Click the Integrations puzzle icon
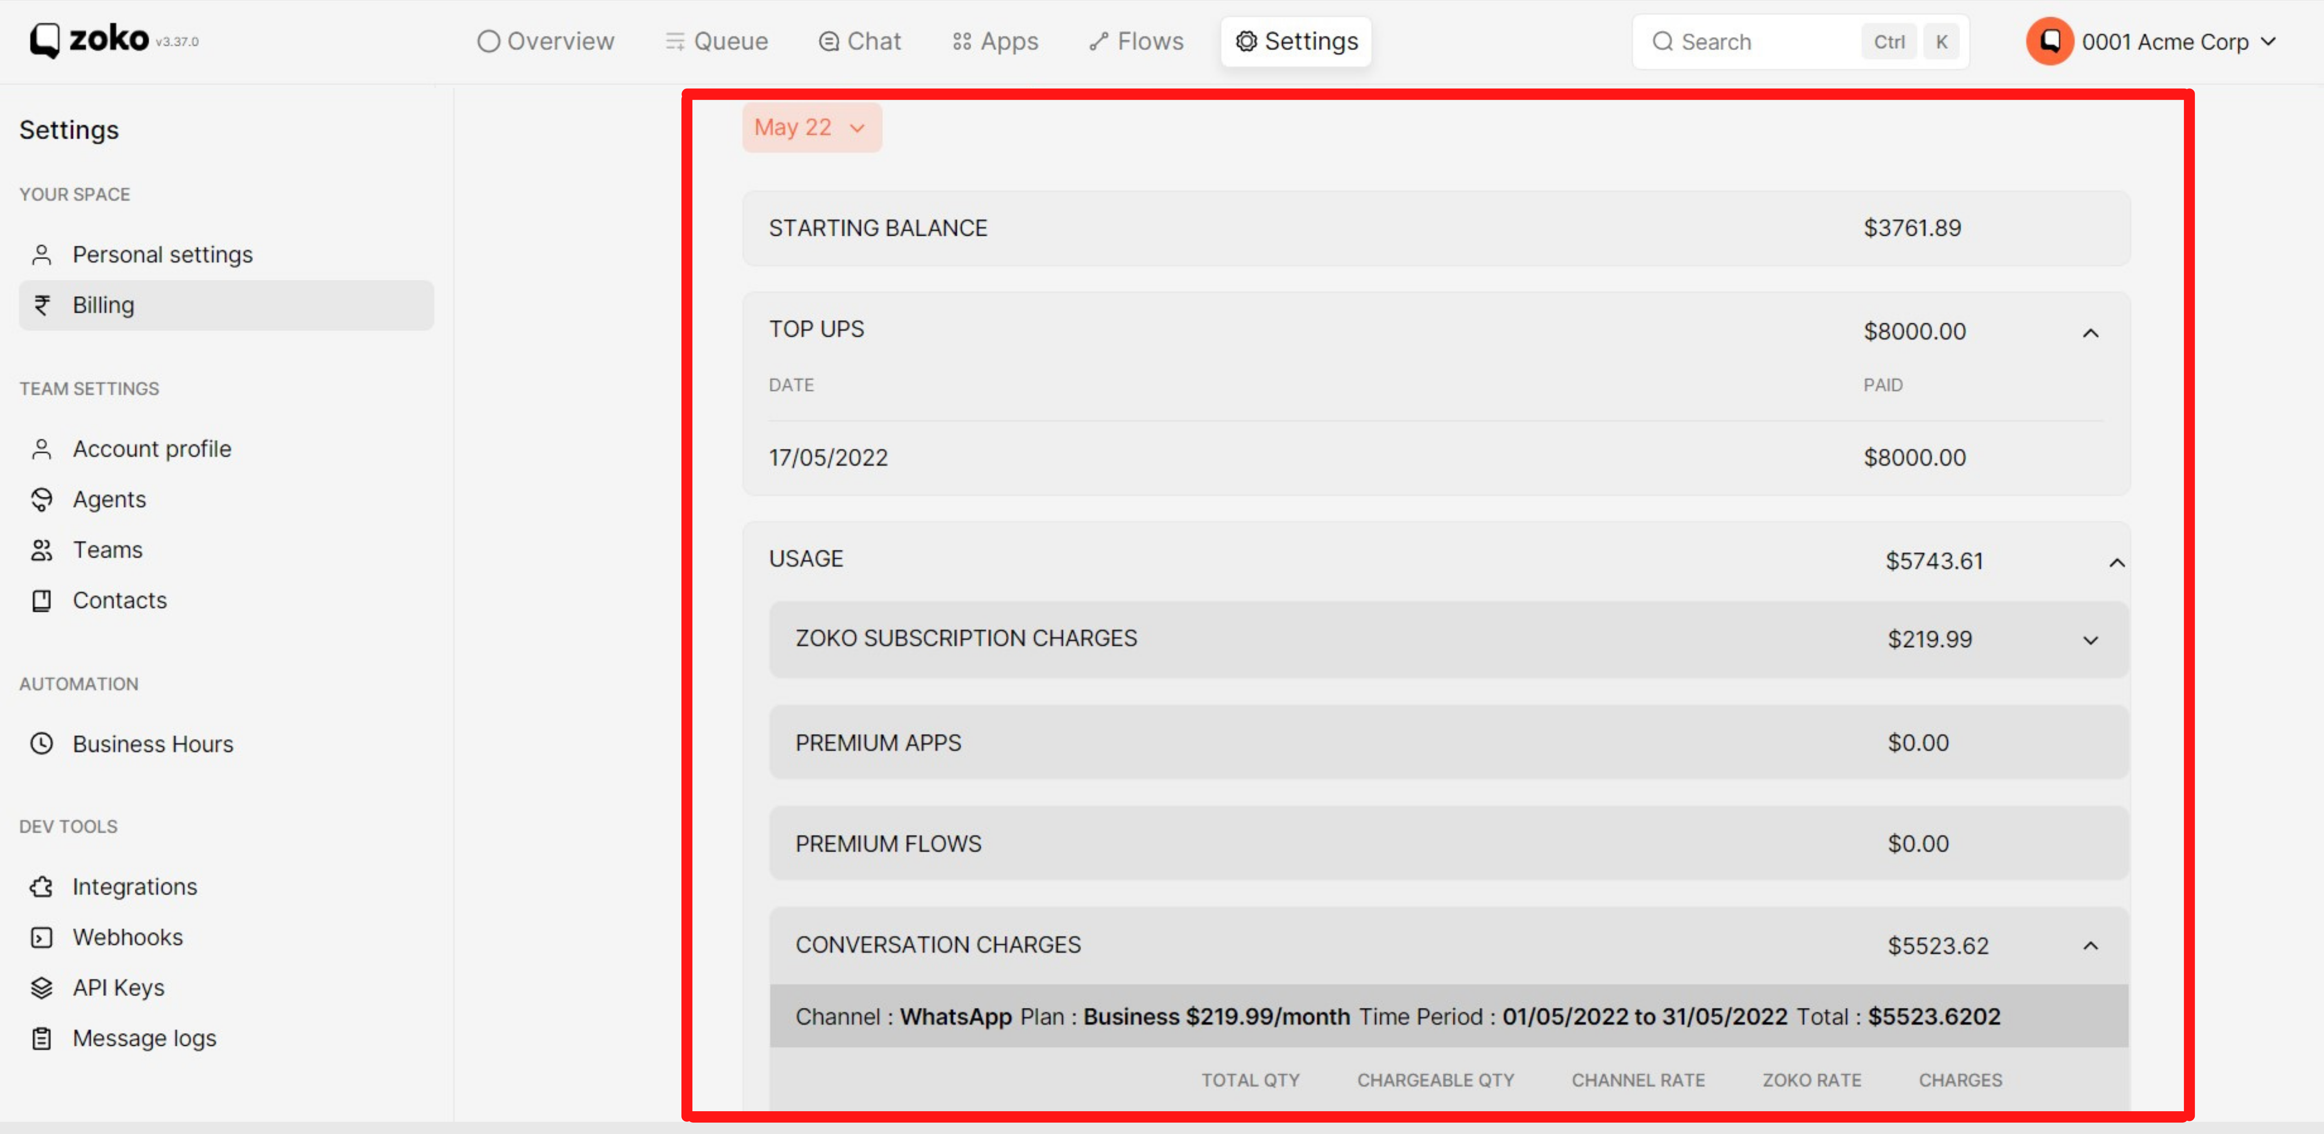 pos(42,886)
